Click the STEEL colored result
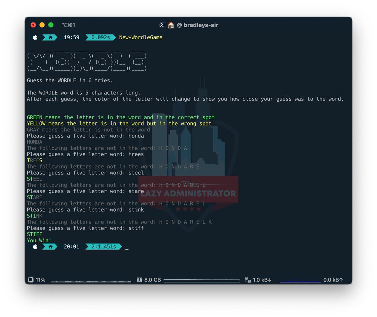The height and width of the screenshot is (317, 377). 35,179
